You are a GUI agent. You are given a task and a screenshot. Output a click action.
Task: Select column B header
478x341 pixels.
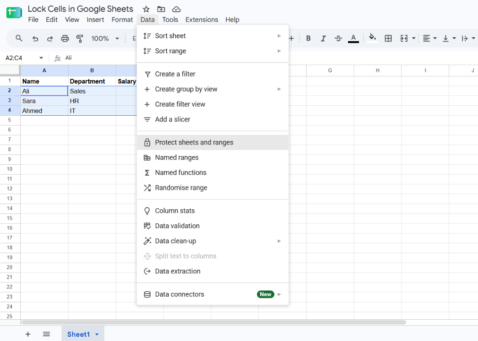point(92,70)
